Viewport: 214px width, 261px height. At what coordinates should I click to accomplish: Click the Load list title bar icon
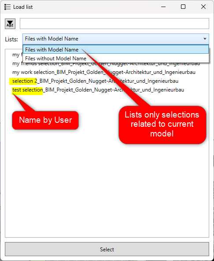(x=7, y=7)
